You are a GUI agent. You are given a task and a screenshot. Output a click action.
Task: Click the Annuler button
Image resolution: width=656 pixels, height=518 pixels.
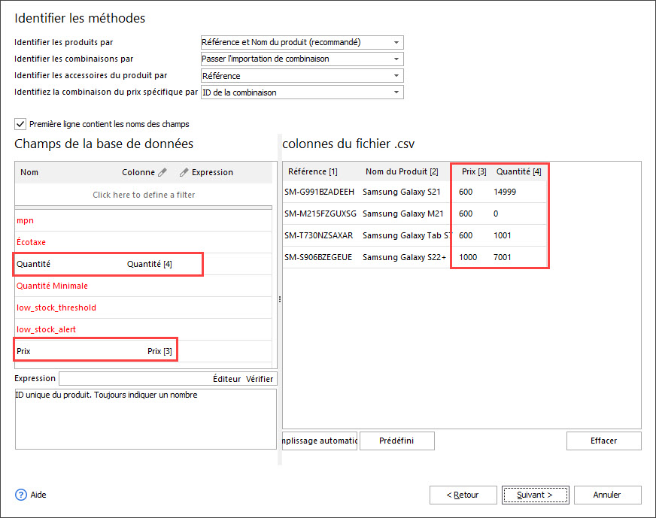click(x=607, y=495)
